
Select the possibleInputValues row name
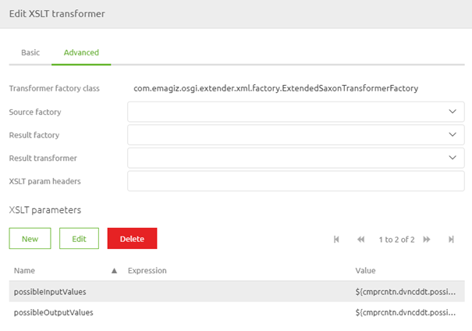[x=50, y=292]
